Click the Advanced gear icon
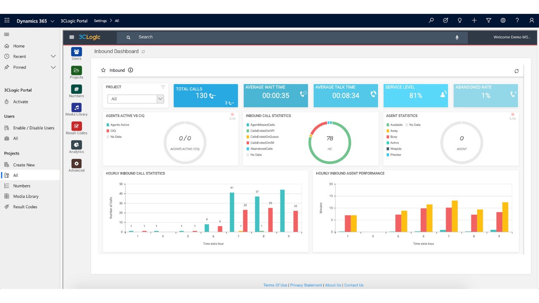 pos(77,163)
